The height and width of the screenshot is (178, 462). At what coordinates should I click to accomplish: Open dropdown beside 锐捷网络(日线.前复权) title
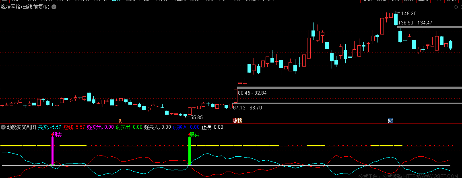(54, 7)
